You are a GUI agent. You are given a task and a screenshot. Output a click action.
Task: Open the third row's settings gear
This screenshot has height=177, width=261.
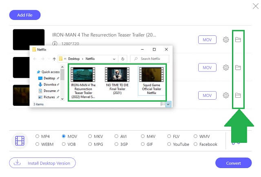coord(226,96)
